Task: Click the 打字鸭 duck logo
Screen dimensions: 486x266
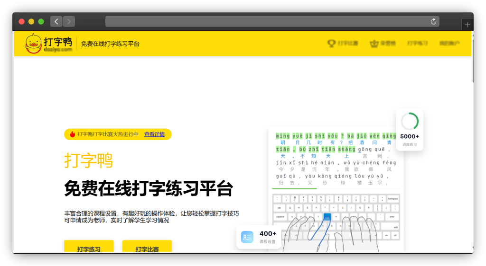Action: (x=33, y=43)
